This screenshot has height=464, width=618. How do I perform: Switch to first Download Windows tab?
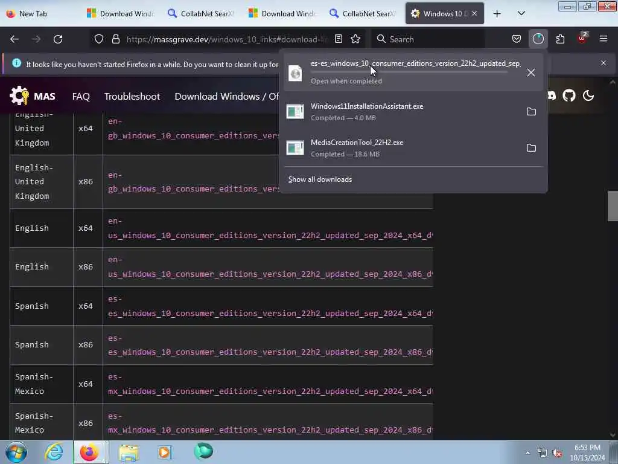coord(121,14)
